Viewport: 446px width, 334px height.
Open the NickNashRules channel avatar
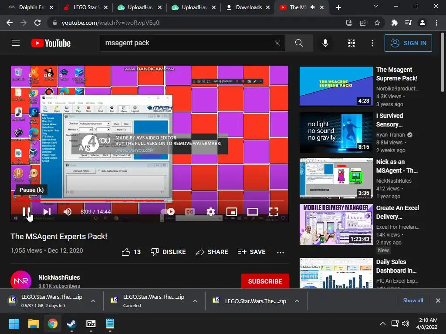point(21,281)
